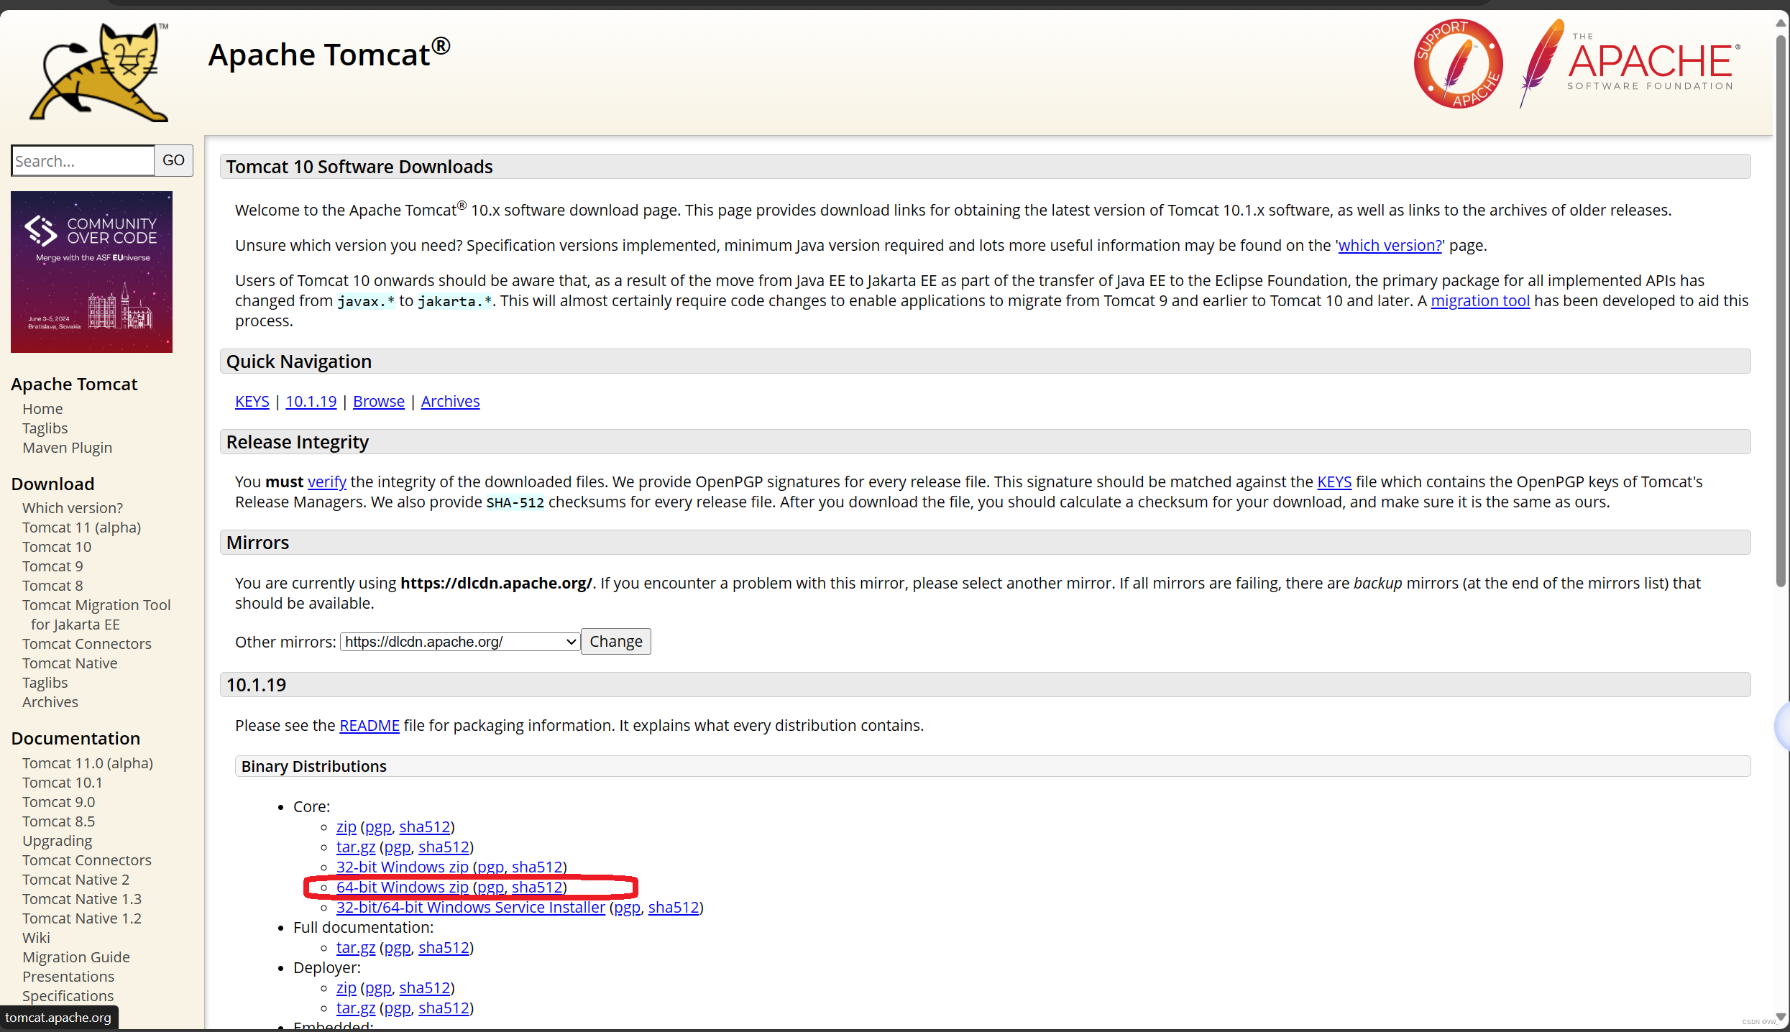Open Archives in Download sidebar
This screenshot has height=1032, width=1790.
click(50, 702)
